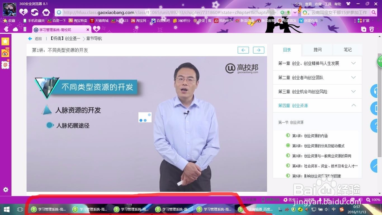Go to next lecture with right arrow
The width and height of the screenshot is (382, 215).
coord(259,50)
